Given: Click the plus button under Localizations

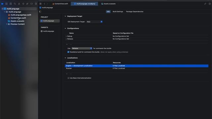Looking at the screenshot, I should pyautogui.click(x=67, y=74).
